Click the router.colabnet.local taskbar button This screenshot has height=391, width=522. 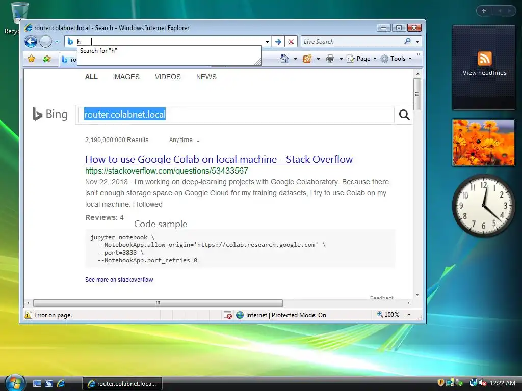coord(122,384)
